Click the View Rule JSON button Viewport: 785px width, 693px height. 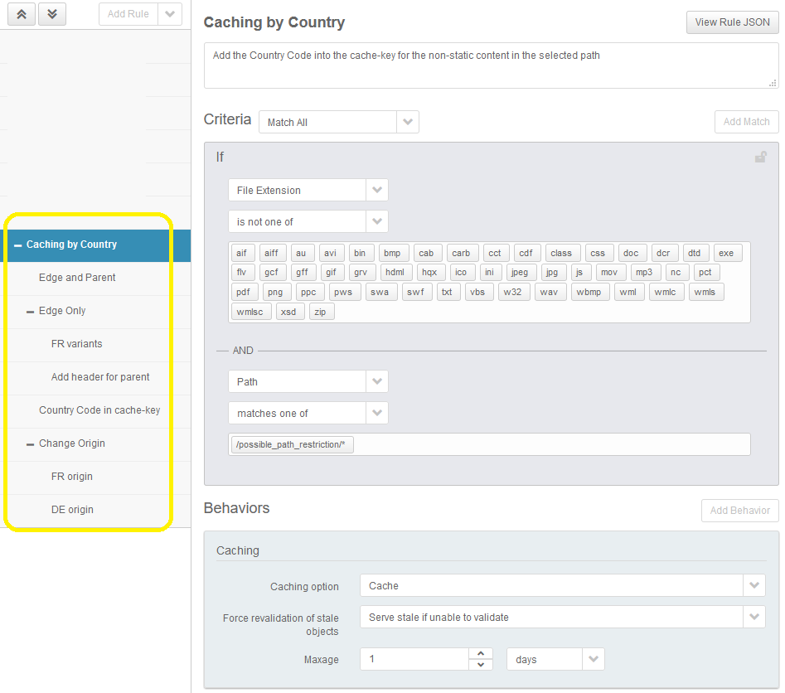point(732,22)
